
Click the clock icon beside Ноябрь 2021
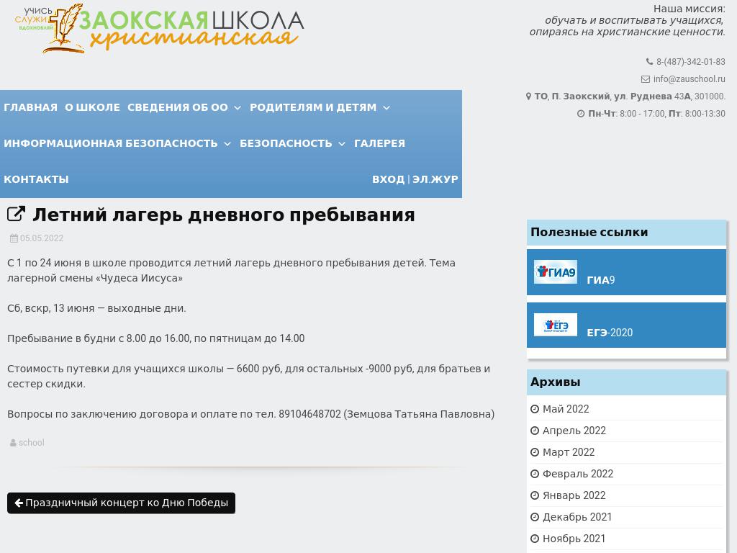[535, 539]
